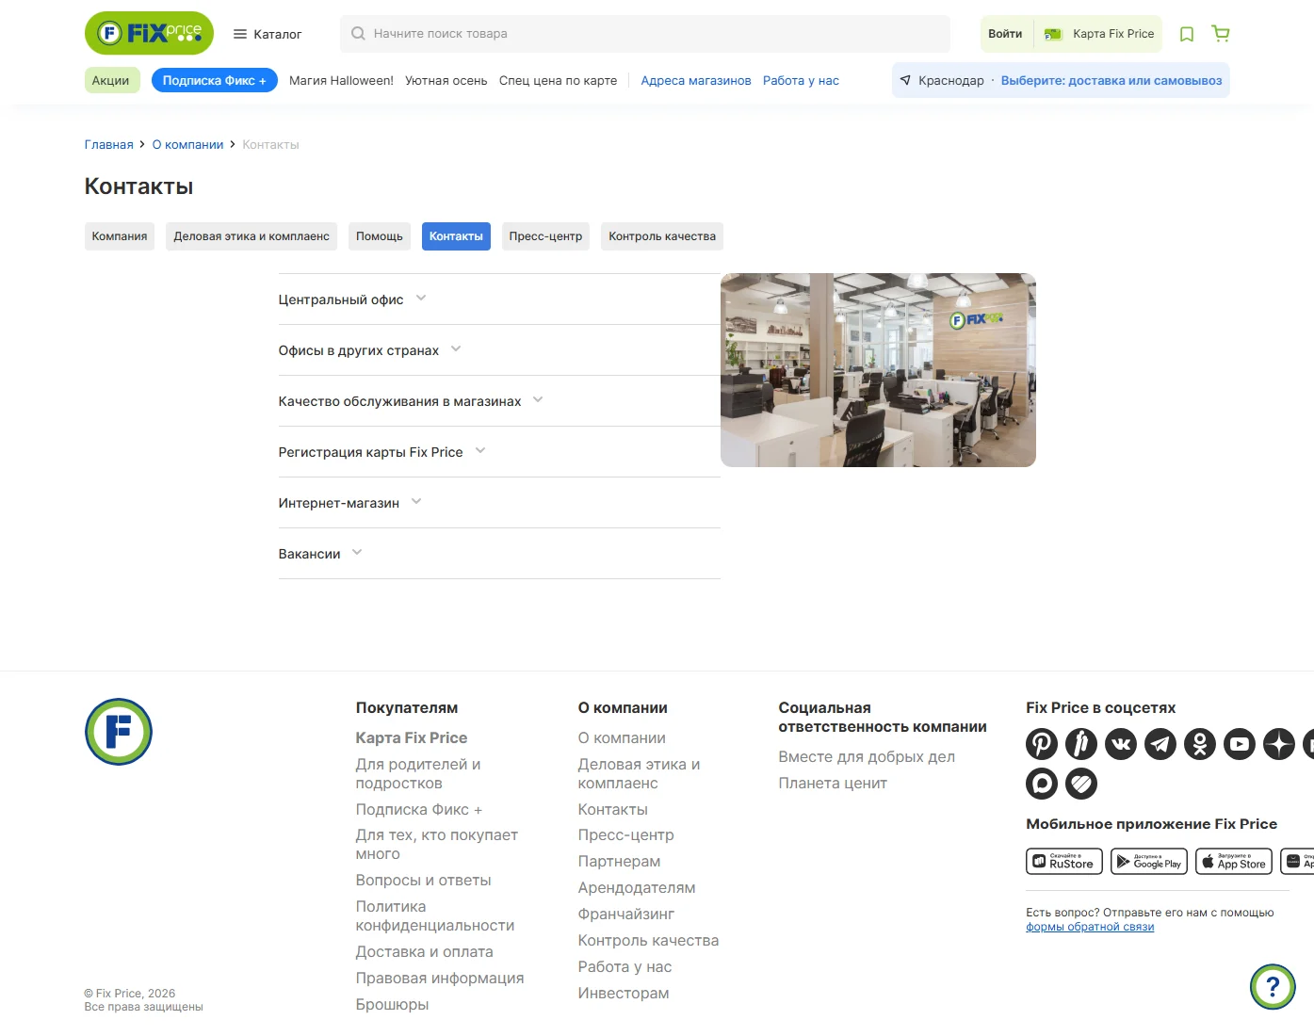1314x1036 pixels.
Task: Select the Пресс-центр tab under the heading
Action: (x=545, y=236)
